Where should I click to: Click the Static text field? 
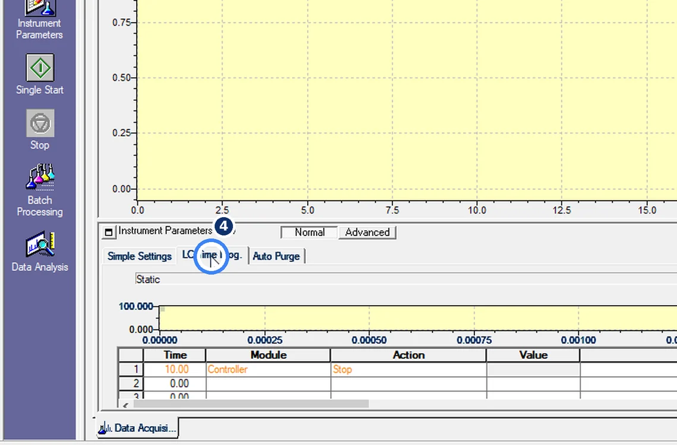(x=406, y=279)
